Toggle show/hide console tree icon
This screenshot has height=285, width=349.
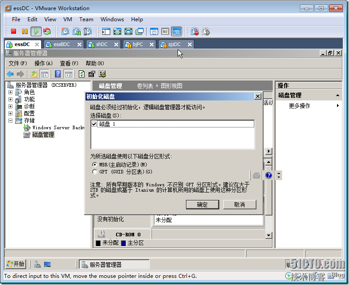click(45, 74)
